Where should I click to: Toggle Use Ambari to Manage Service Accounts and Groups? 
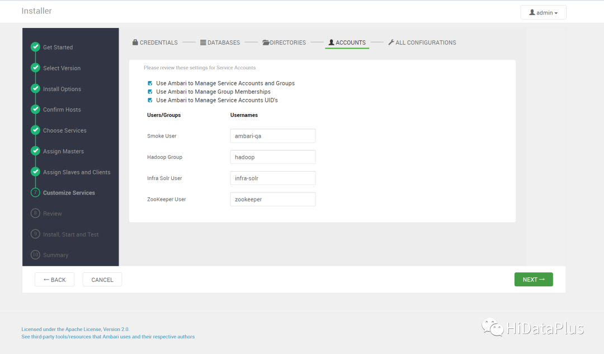(x=150, y=83)
